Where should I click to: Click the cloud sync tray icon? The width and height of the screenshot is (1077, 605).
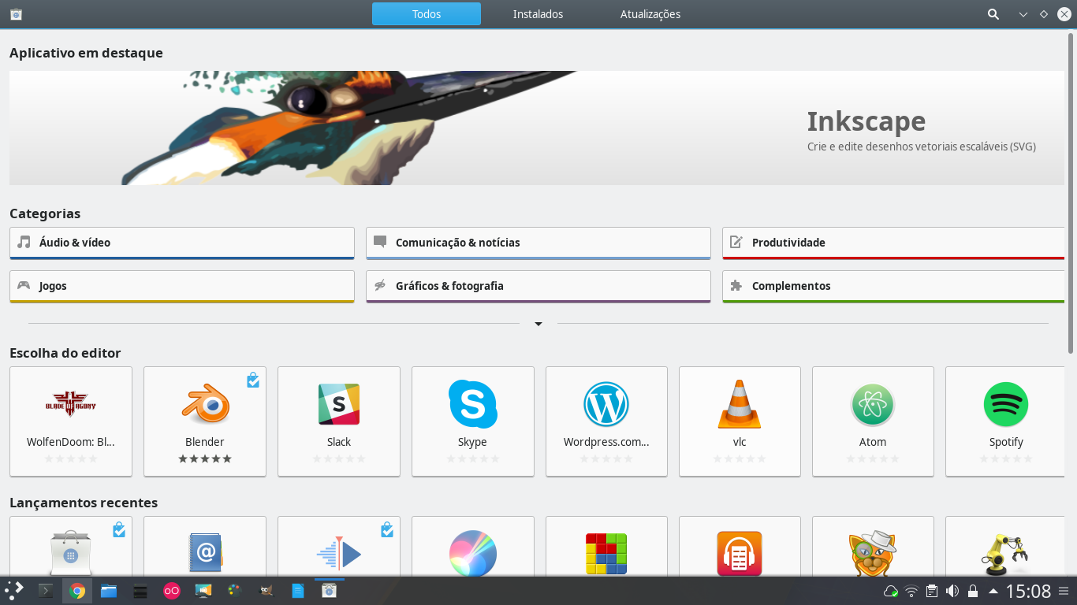pyautogui.click(x=891, y=591)
